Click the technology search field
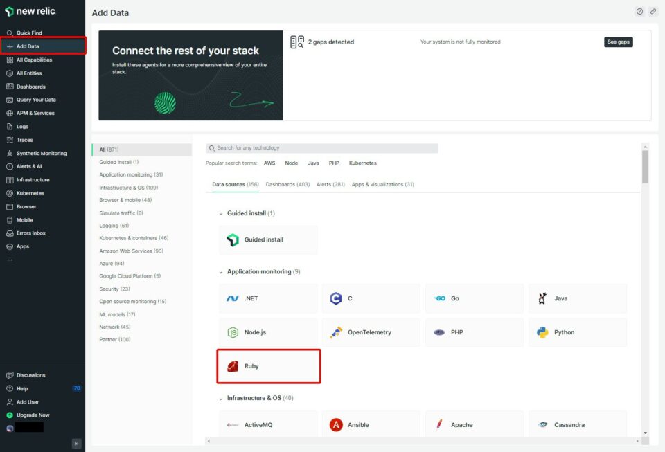This screenshot has width=665, height=452. (322, 147)
